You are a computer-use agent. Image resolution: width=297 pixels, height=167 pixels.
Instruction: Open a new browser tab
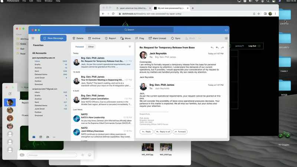(x=193, y=8)
